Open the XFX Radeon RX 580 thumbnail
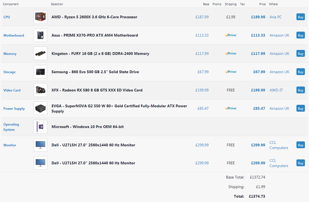This screenshot has height=202, width=309. (40, 90)
